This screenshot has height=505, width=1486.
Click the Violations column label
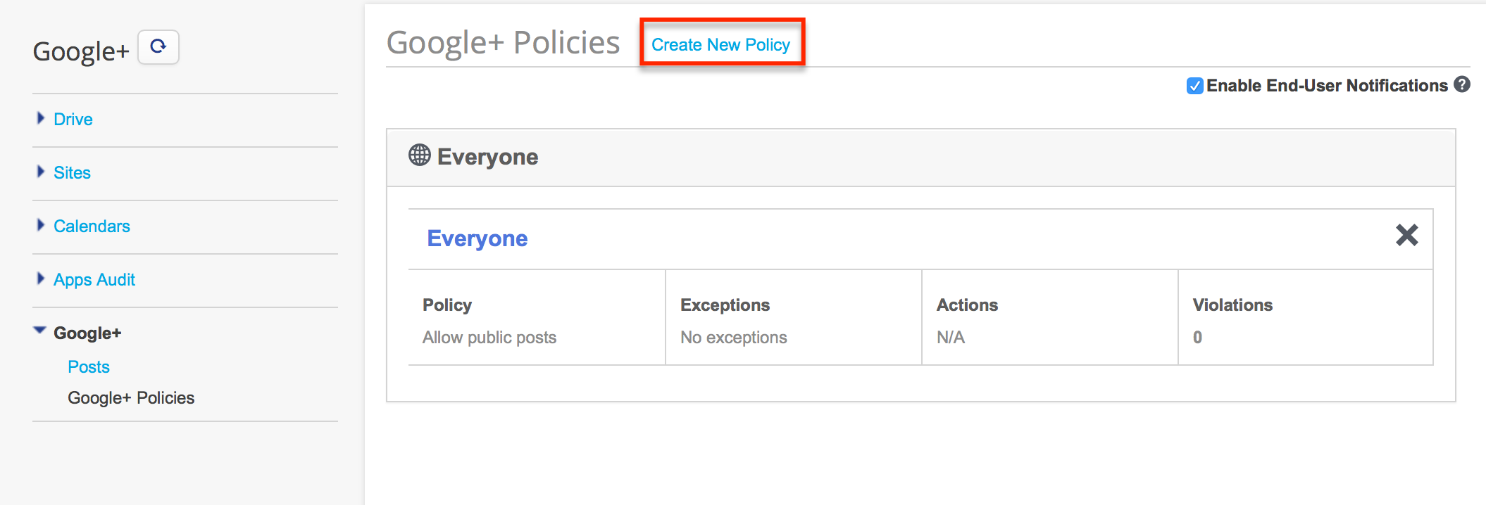click(x=1232, y=305)
